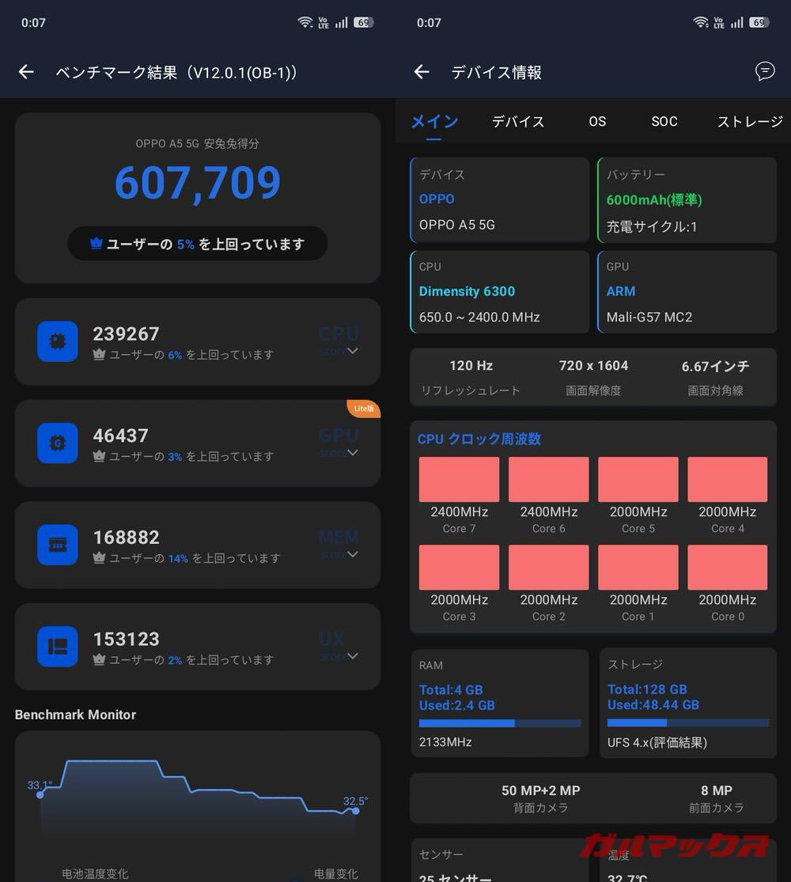
Task: Switch to the デバイス tab
Action: 518,121
